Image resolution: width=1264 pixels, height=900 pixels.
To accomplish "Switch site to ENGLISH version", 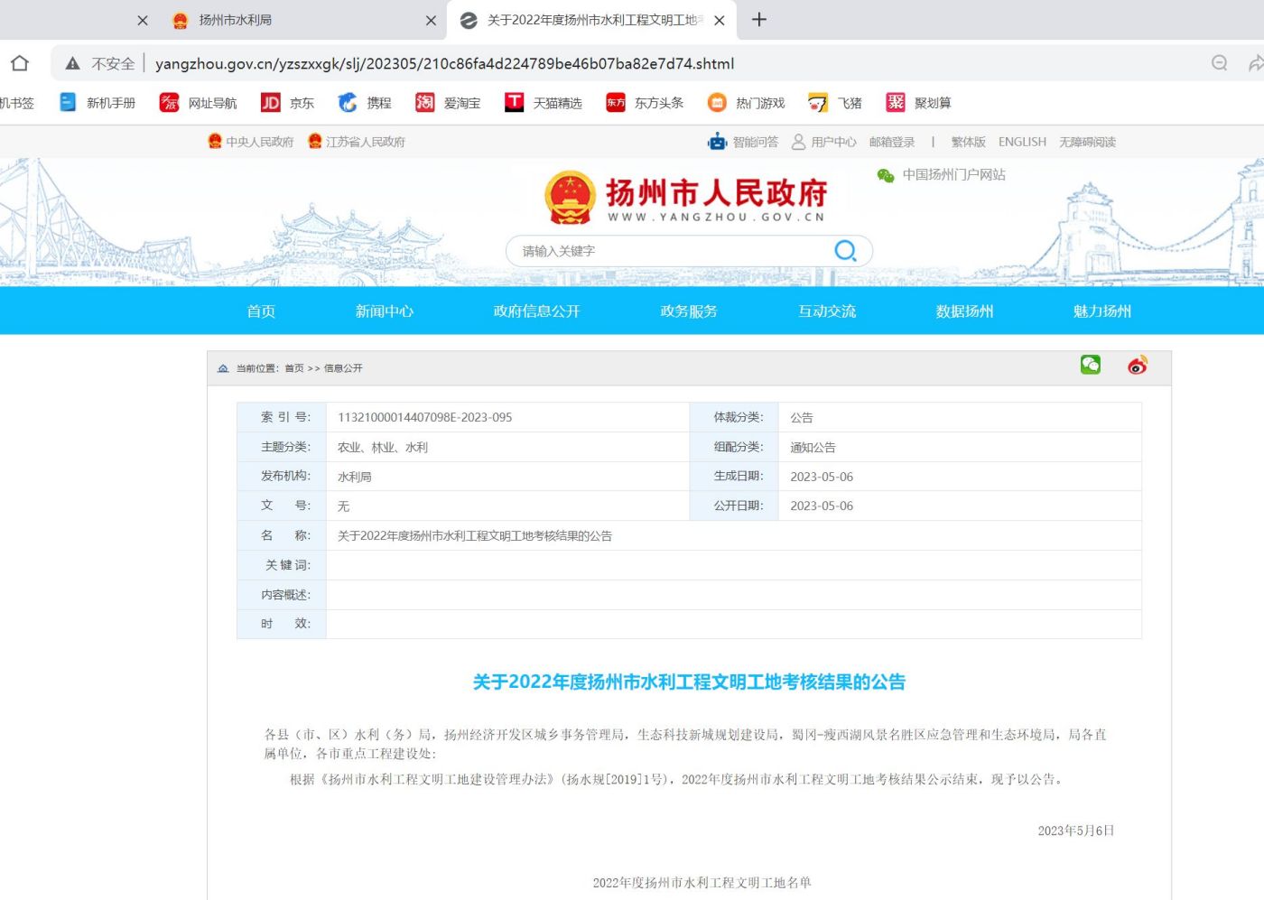I will pos(1022,142).
